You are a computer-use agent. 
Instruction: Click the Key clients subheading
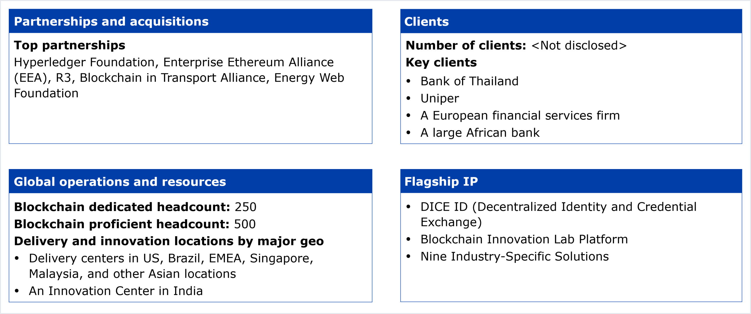pos(441,63)
